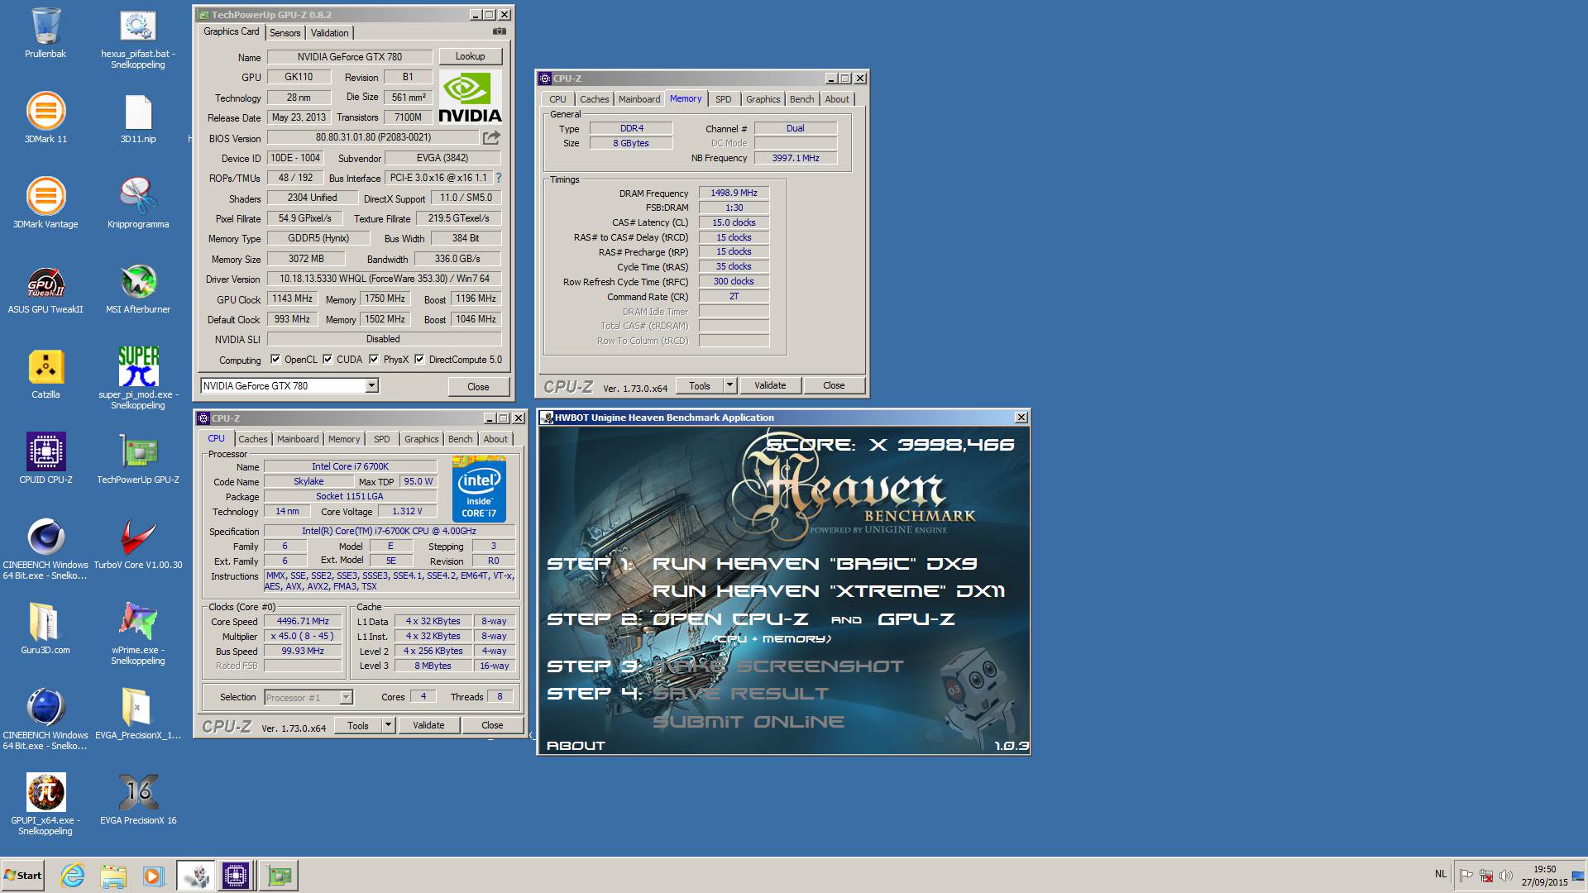This screenshot has height=893, width=1588.
Task: Click ABOUT in the Heaven benchmark window
Action: coord(576,746)
